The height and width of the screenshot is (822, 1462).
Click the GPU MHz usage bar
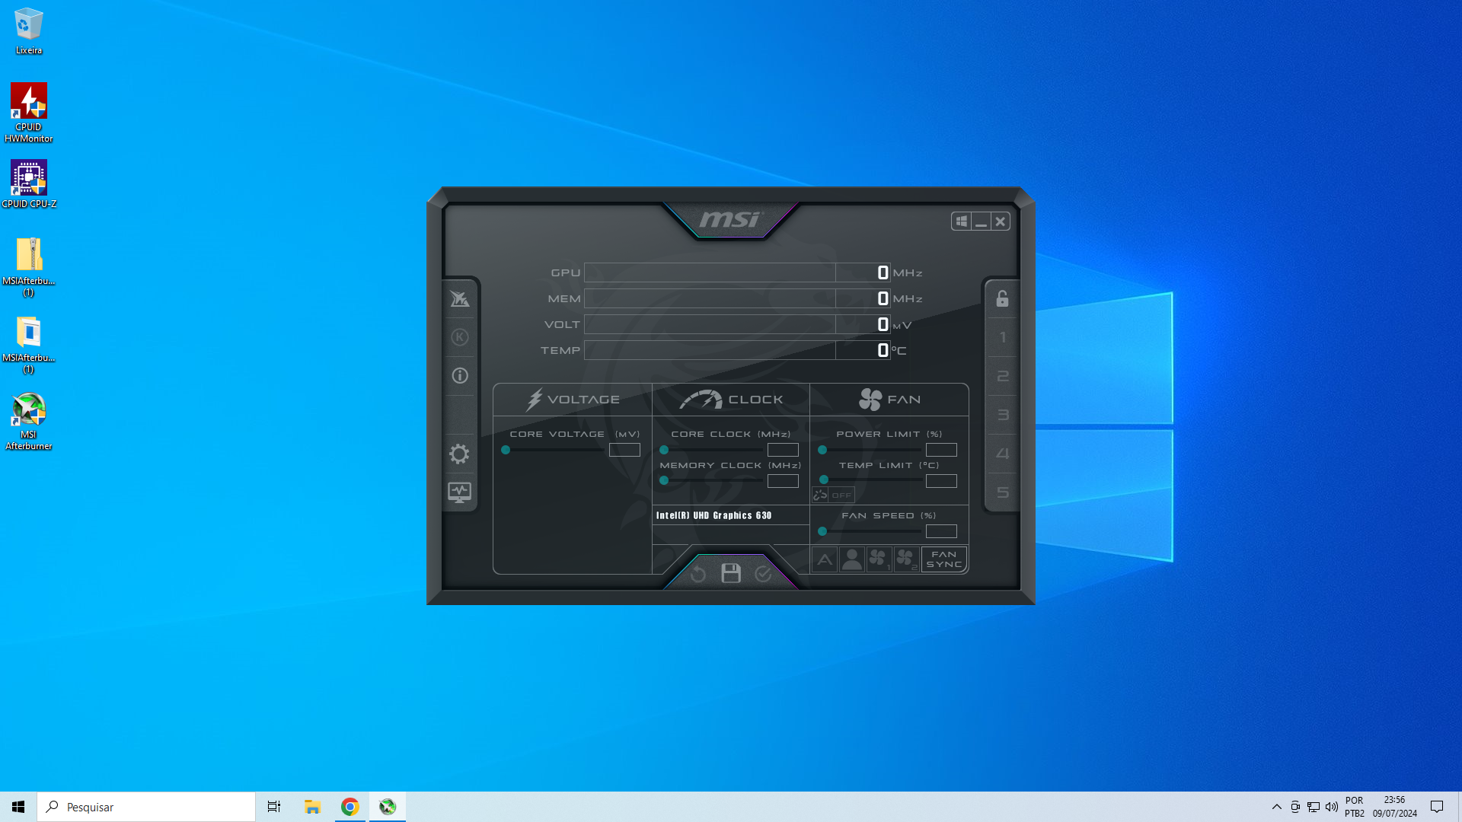click(737, 272)
